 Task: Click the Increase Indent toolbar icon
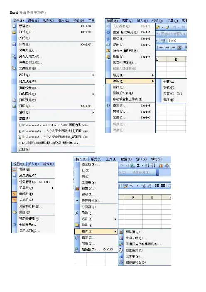[x=163, y=186]
